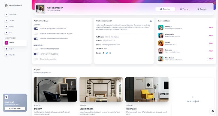Image resolution: width=218 pixels, height=116 pixels.
Task: Click the pink Profile icon
Action: (x=6, y=43)
